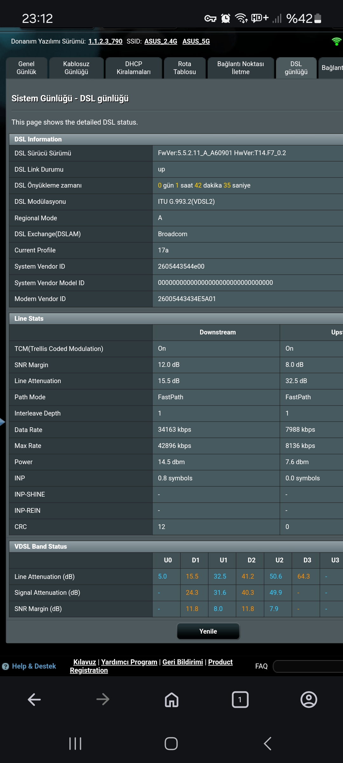This screenshot has width=343, height=763.
Task: Select downstream Power 14.5 dbm
Action: pos(171,462)
